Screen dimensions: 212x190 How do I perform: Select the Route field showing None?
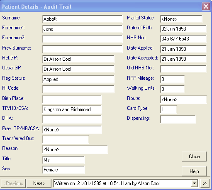coord(183,100)
